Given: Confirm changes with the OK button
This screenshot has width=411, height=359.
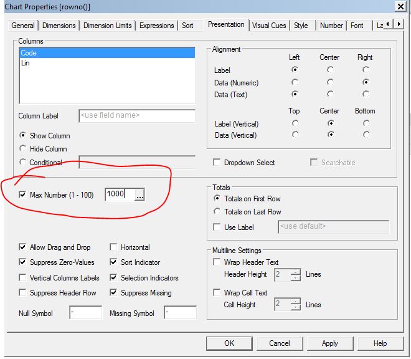Looking at the screenshot, I should (x=229, y=343).
